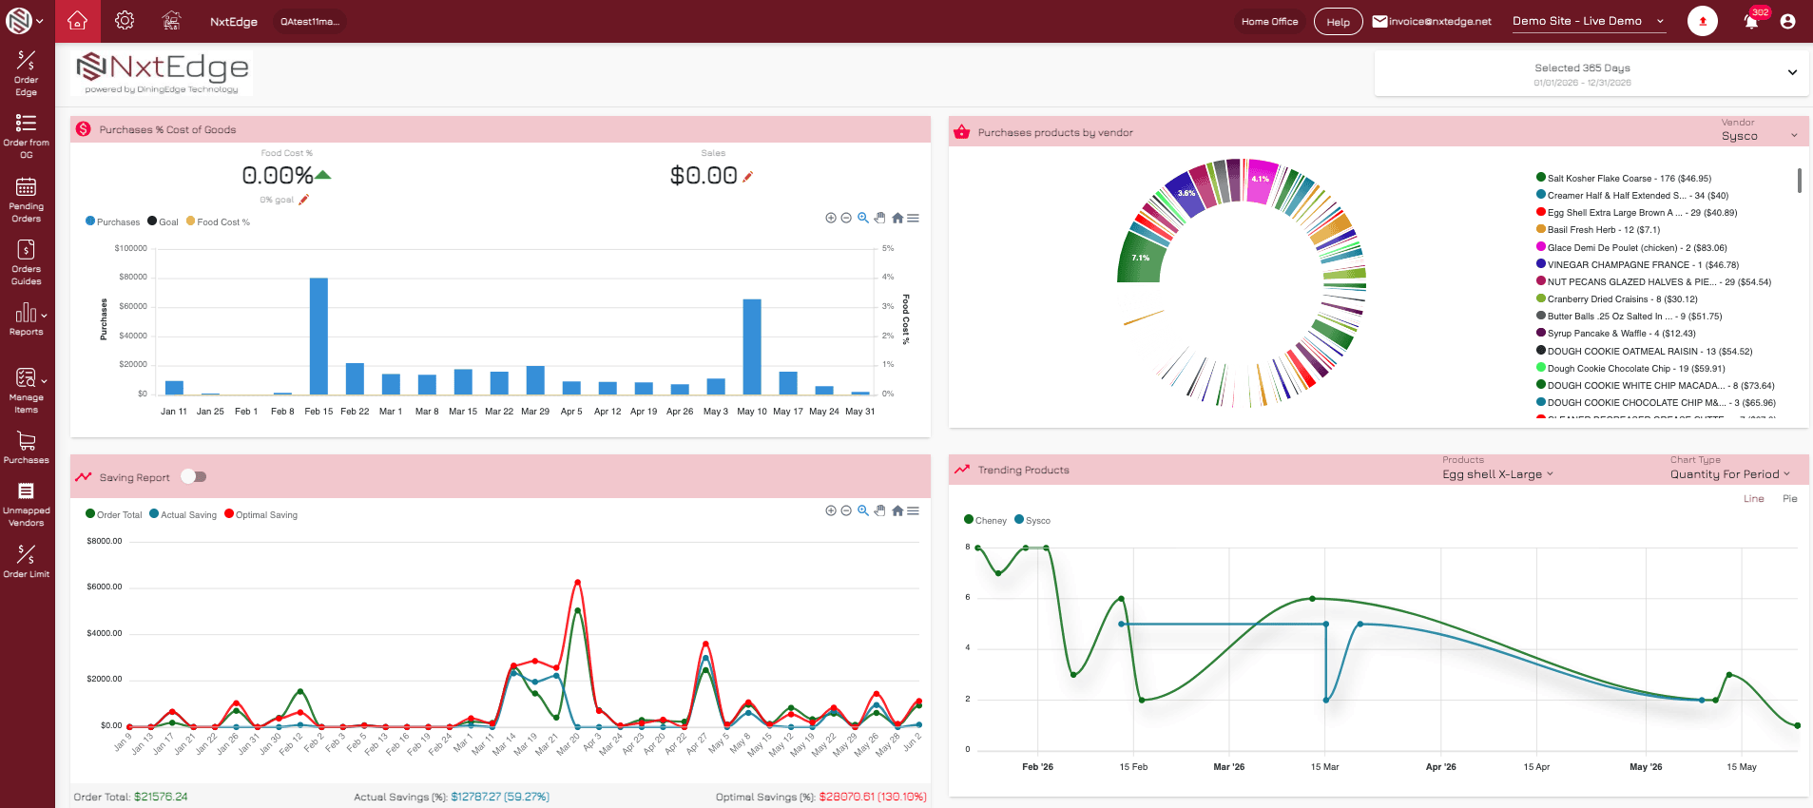1813x808 pixels.
Task: Reset zoom home icon on Saving Report chart
Action: point(897,510)
